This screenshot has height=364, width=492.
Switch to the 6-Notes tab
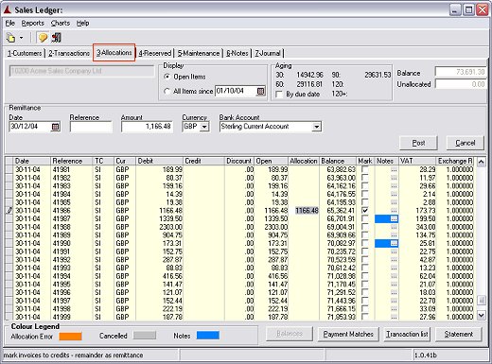[237, 53]
